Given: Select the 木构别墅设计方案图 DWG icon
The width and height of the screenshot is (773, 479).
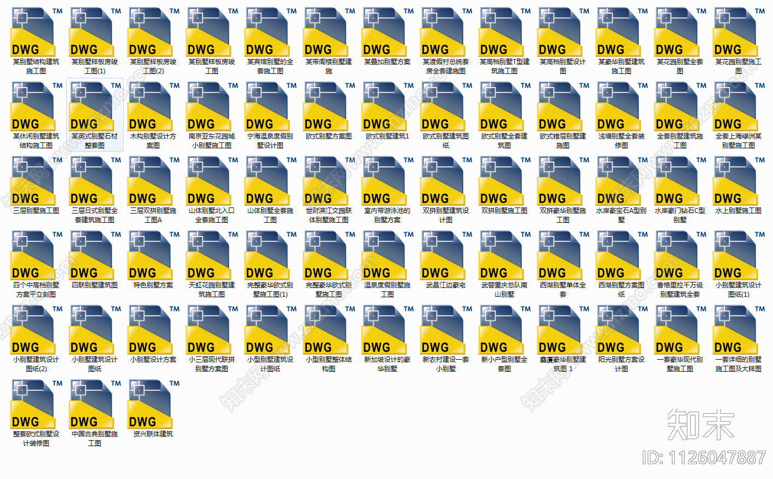Looking at the screenshot, I should point(150,107).
